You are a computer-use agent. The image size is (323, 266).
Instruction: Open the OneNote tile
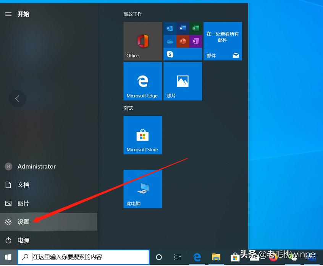pyautogui.click(x=196, y=41)
